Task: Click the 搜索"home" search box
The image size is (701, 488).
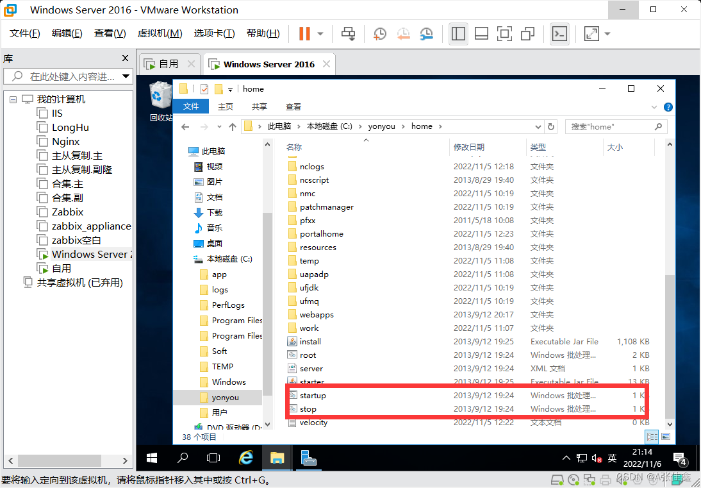Action: tap(616, 126)
